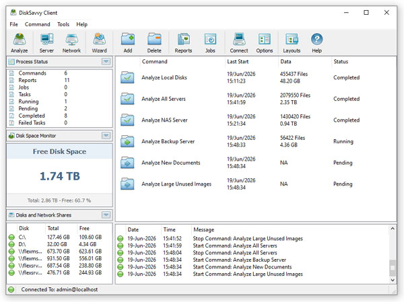
Task: Open the Help menu
Action: (x=81, y=24)
